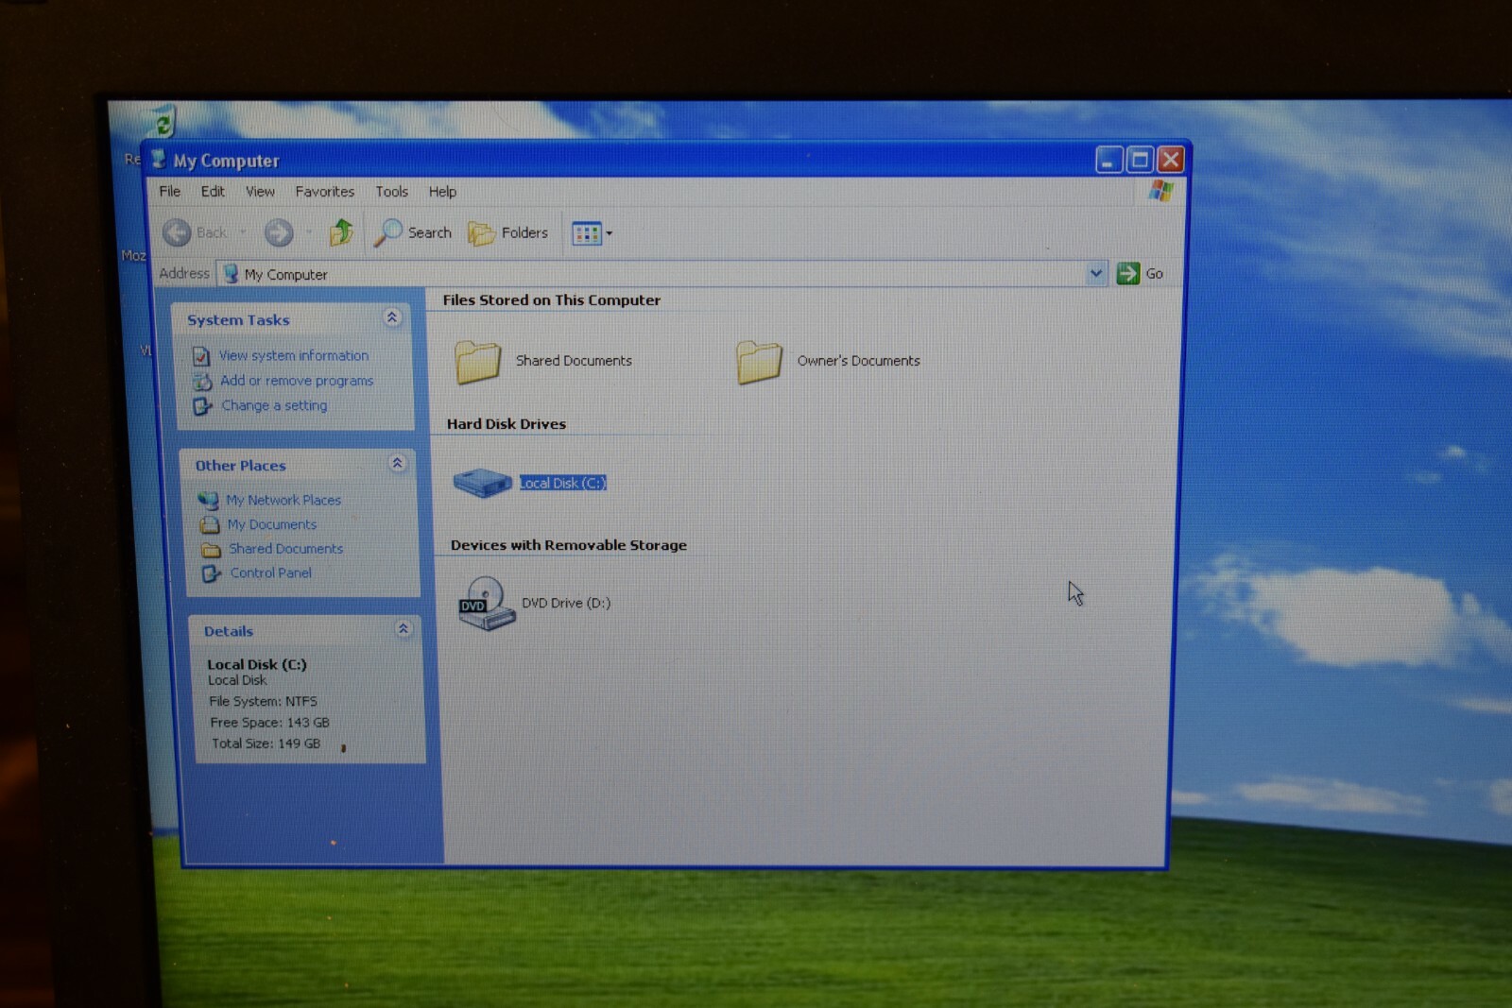Click the My Documents sidebar icon
1512x1008 pixels.
point(210,524)
